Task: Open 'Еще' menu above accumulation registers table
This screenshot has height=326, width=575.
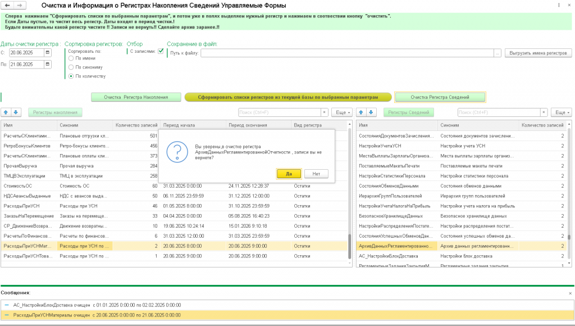Action: point(341,112)
